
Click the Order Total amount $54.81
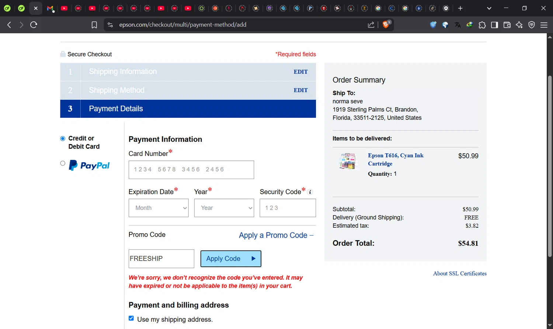468,243
